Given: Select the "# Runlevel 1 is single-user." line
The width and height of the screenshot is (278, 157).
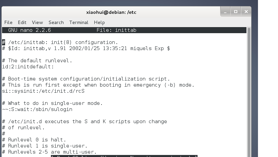Looking at the screenshot, I should tap(43, 146).
